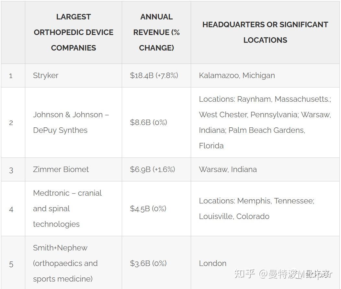This screenshot has height=289, width=341.
Task: Click the Raynham, Massachusetts locations cell
Action: pyautogui.click(x=265, y=122)
